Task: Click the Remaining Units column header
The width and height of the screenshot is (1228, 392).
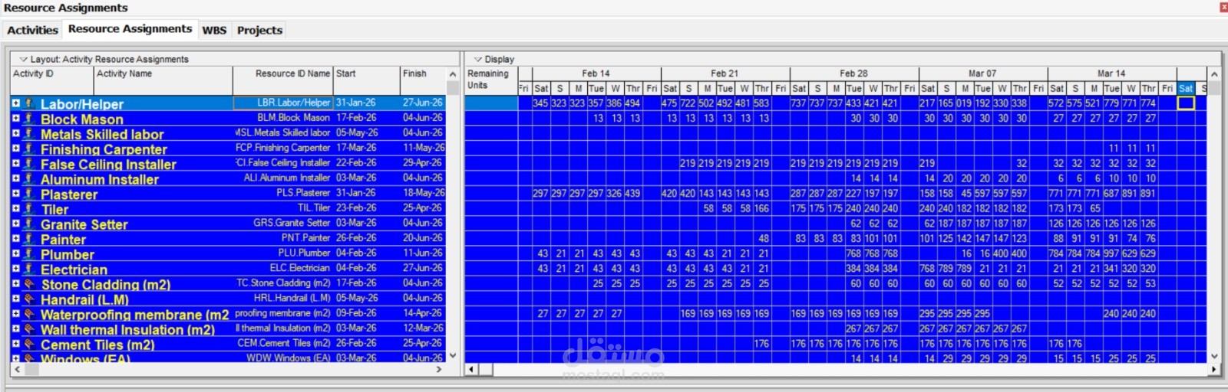Action: point(491,80)
